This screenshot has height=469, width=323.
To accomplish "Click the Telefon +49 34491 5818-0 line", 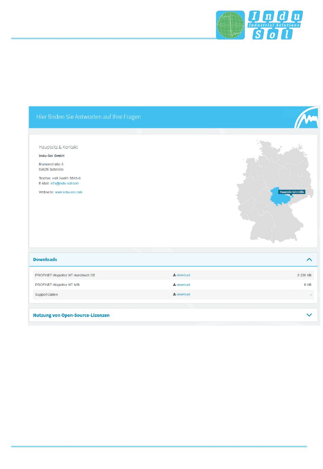I will tap(60, 178).
